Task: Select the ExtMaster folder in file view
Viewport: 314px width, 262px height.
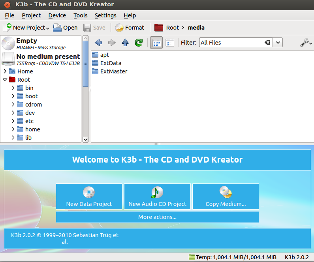Action: [x=109, y=71]
